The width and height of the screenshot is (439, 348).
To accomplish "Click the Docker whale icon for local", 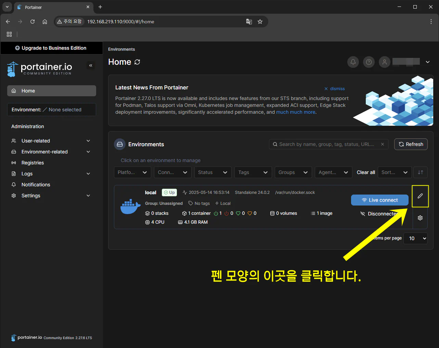I will tap(130, 207).
